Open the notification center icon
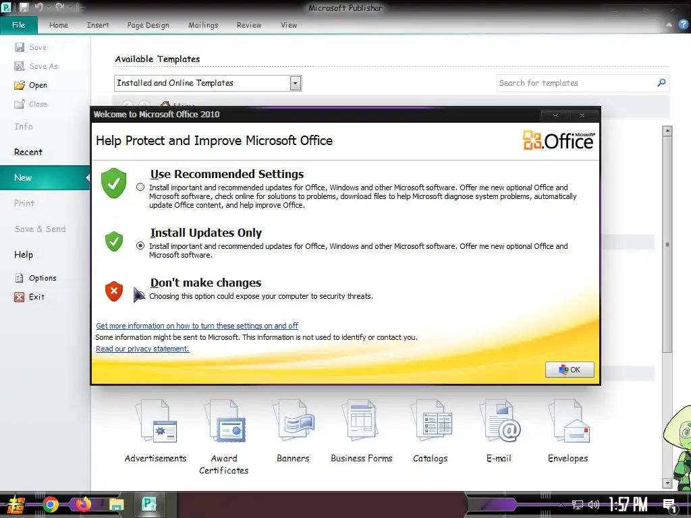The image size is (691, 518). tap(670, 506)
